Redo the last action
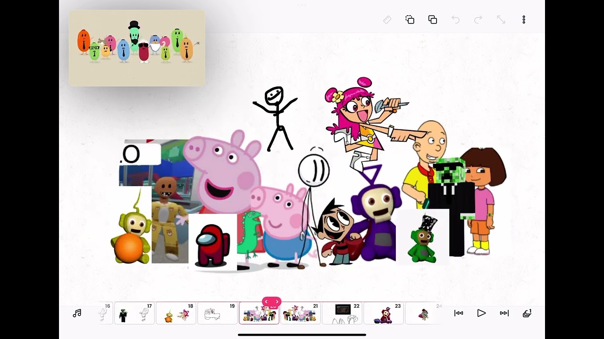This screenshot has height=339, width=604. click(478, 20)
